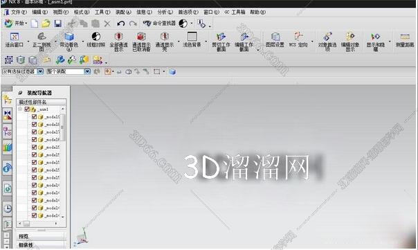Screen dimensions: 418x250
Task: Switch to 正二测视图 view
Action: 42,42
